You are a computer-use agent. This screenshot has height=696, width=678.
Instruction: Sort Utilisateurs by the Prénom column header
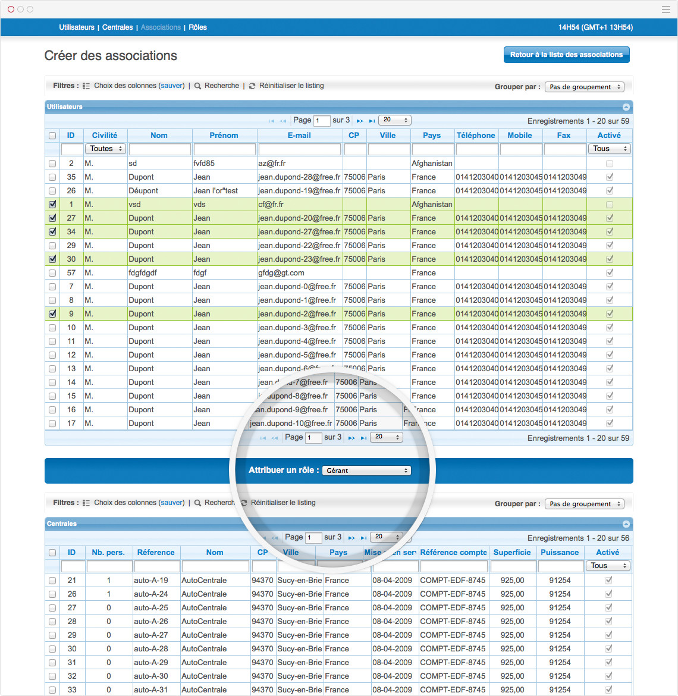224,136
